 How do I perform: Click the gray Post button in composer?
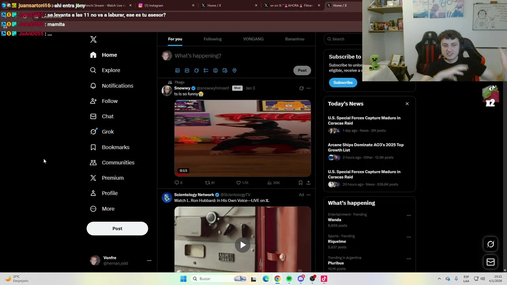point(302,70)
